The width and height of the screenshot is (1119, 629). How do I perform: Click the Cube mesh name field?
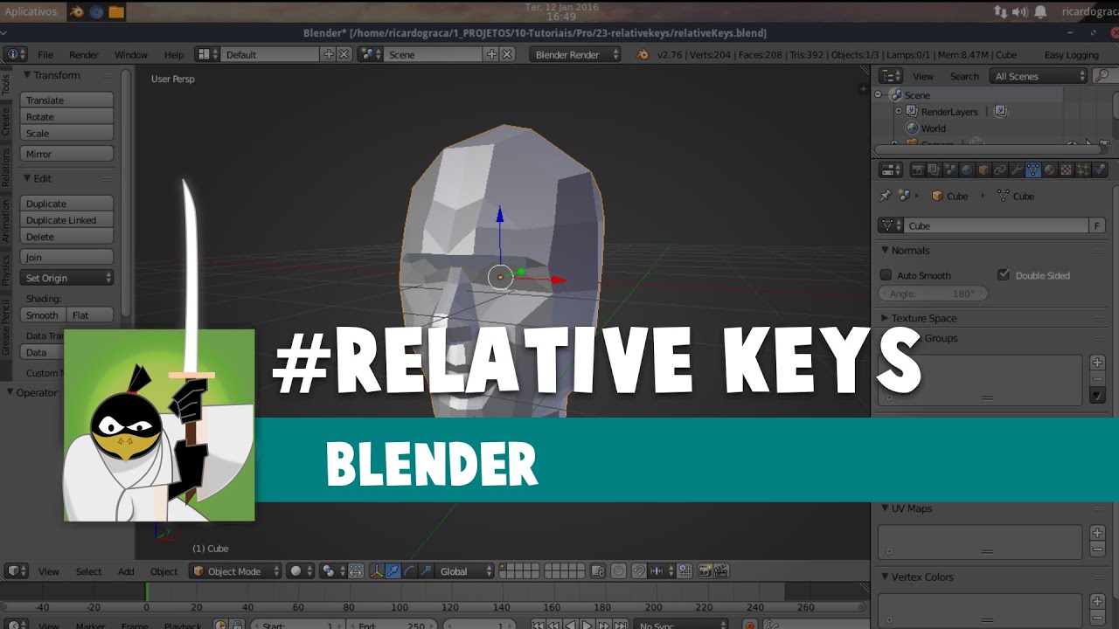tap(996, 225)
